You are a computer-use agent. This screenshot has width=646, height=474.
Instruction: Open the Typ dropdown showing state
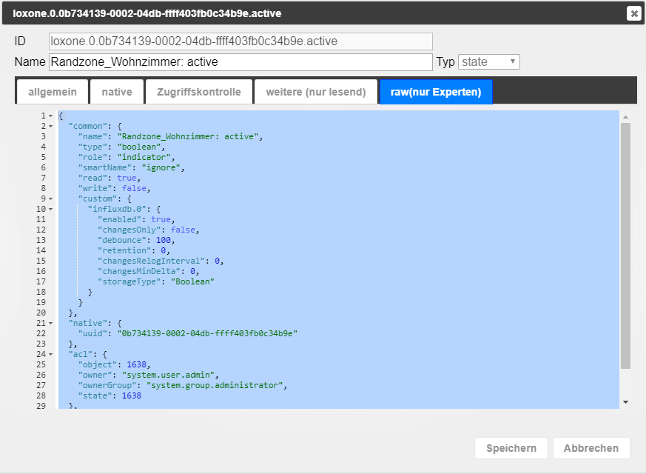pyautogui.click(x=489, y=62)
